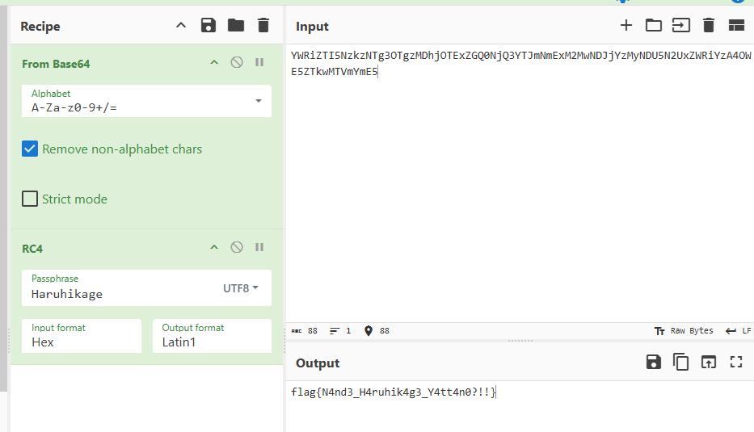
Task: Toggle Remove non-alphabet chars checkbox
Action: pyautogui.click(x=30, y=149)
